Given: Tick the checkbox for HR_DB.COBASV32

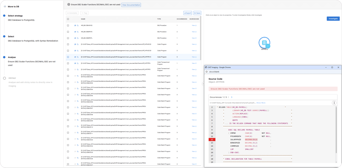Looking at the screenshot, I should click(x=68, y=25).
